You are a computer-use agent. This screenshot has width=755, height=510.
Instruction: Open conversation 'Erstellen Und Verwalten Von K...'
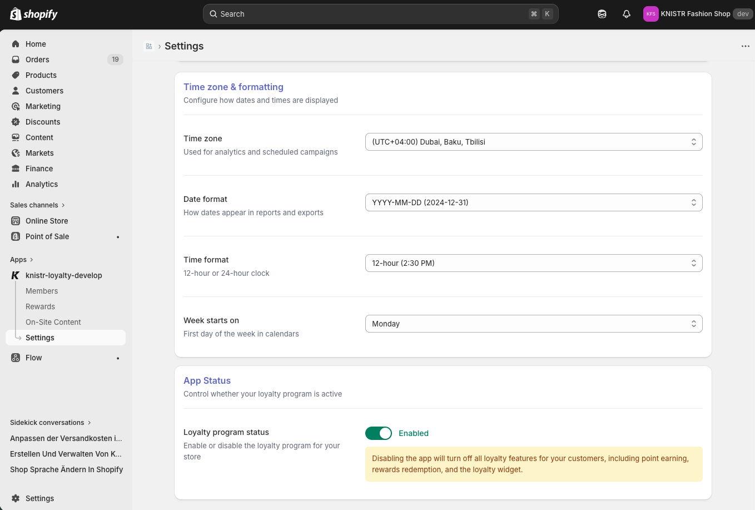pos(66,454)
